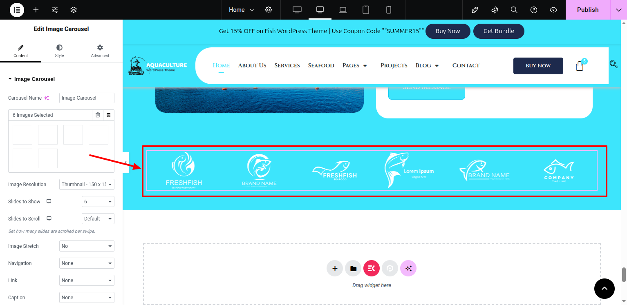Open the Image Resolution dropdown

(x=87, y=185)
